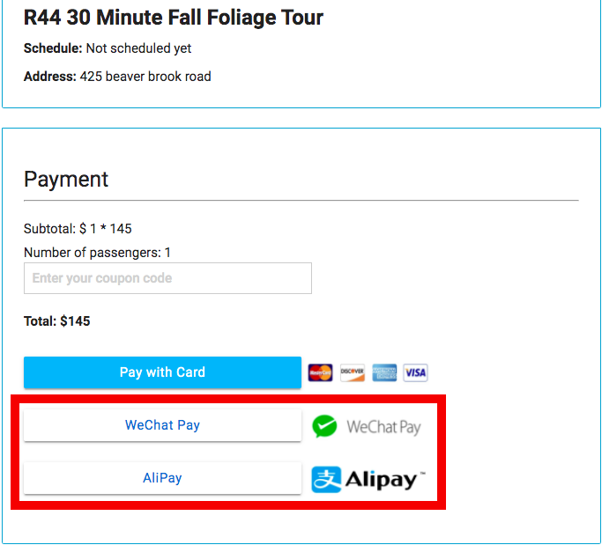This screenshot has height=545, width=602.
Task: Click the 425 beaver brook road address
Action: point(145,77)
